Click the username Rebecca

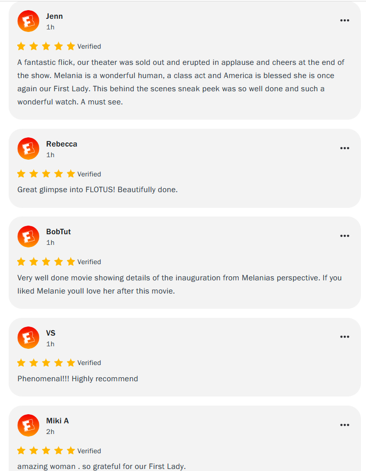61,144
